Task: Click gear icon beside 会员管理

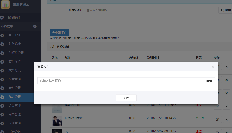Action: click(2, 106)
